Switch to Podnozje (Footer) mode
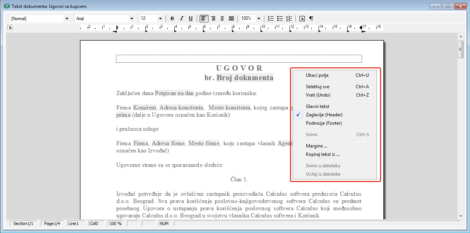This screenshot has height=233, width=470. pyautogui.click(x=324, y=123)
